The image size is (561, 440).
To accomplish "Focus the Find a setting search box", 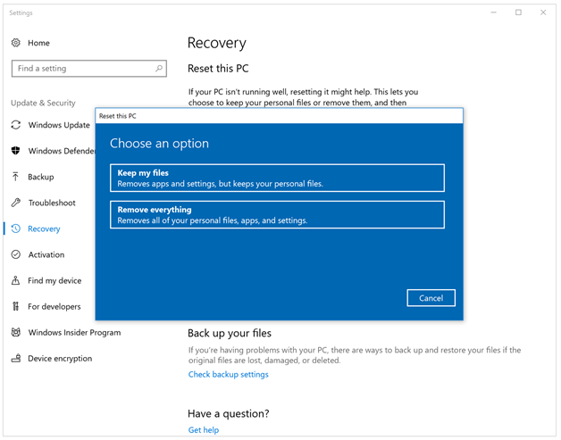I will [x=89, y=68].
